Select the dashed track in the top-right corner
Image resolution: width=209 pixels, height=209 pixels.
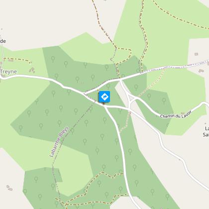[180, 14]
